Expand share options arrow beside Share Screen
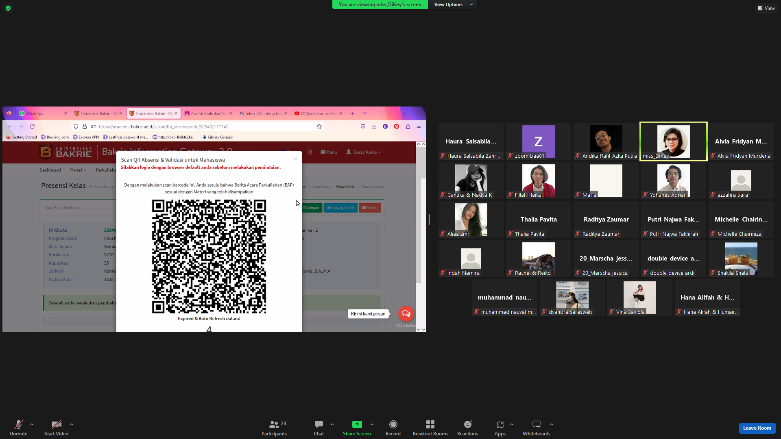 tap(372, 424)
